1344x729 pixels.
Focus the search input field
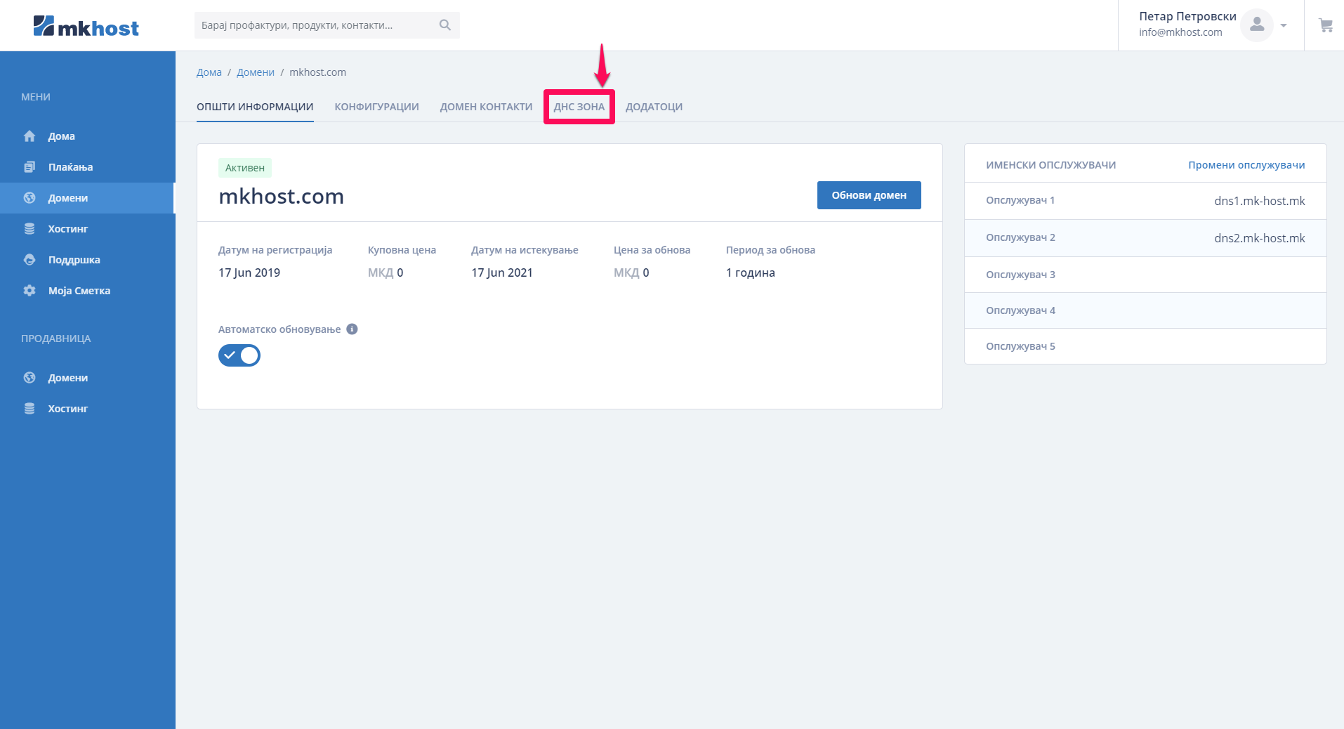pos(316,25)
